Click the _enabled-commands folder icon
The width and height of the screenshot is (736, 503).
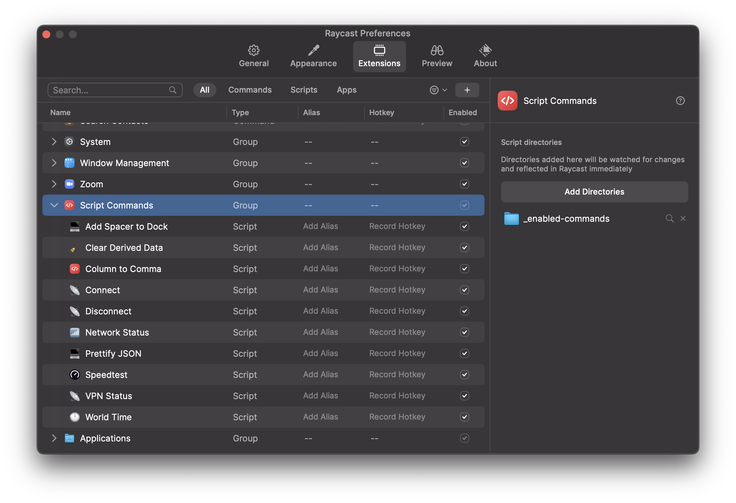(x=511, y=218)
